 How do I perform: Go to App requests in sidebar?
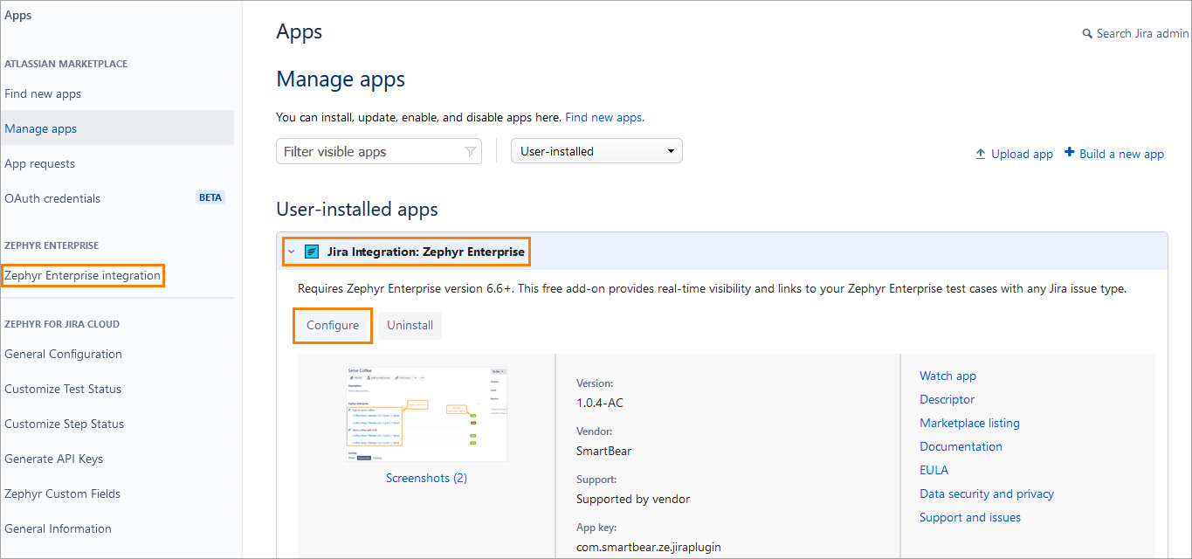(40, 163)
